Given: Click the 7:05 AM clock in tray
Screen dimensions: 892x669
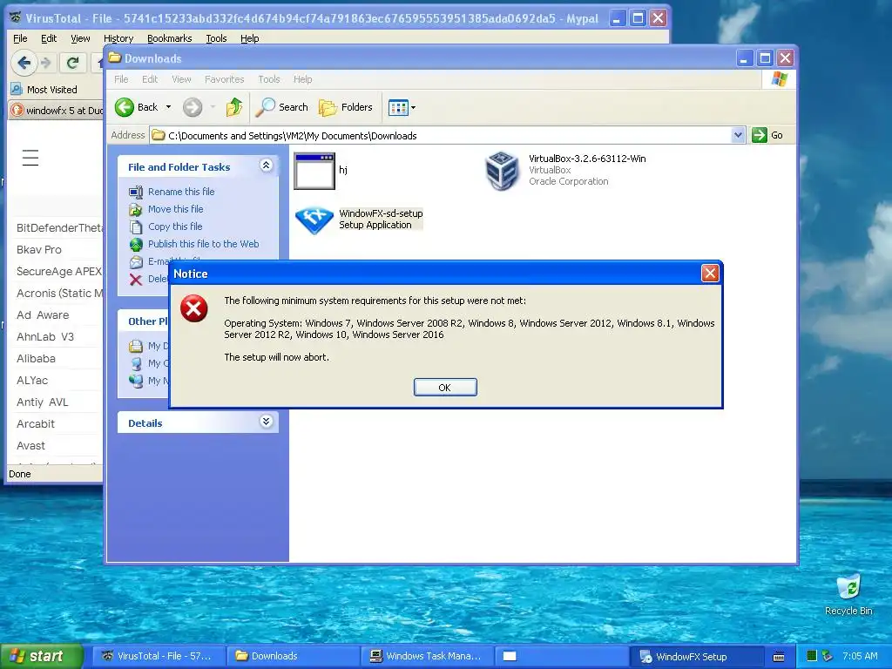Looking at the screenshot, I should 860,656.
